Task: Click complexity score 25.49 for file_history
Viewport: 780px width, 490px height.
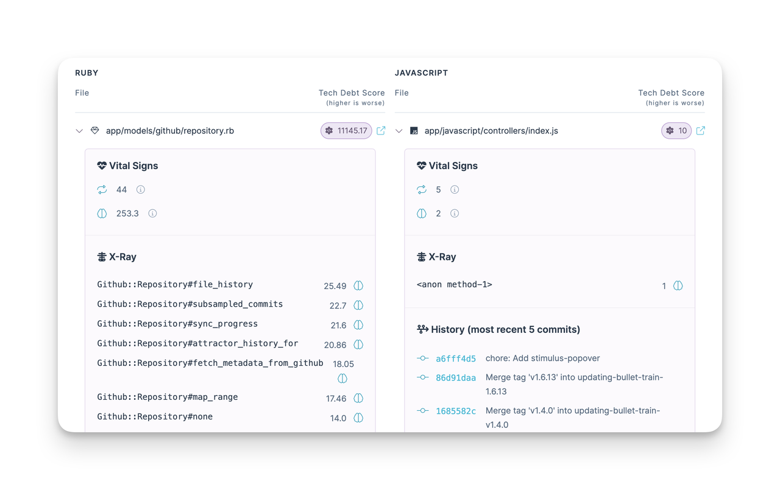Action: pyautogui.click(x=335, y=285)
